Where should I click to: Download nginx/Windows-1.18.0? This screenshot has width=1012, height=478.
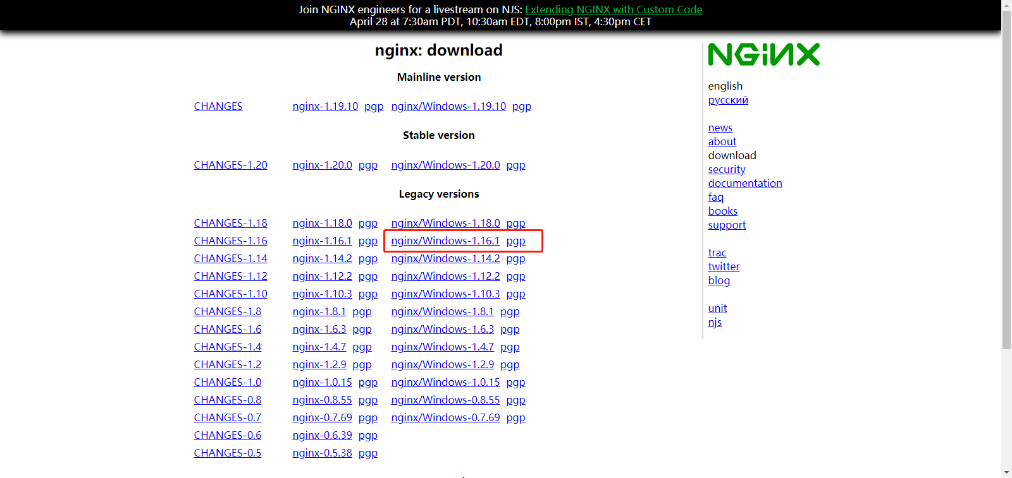click(445, 223)
